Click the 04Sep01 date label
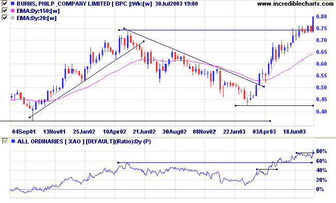The image size is (336, 203). coord(24,132)
